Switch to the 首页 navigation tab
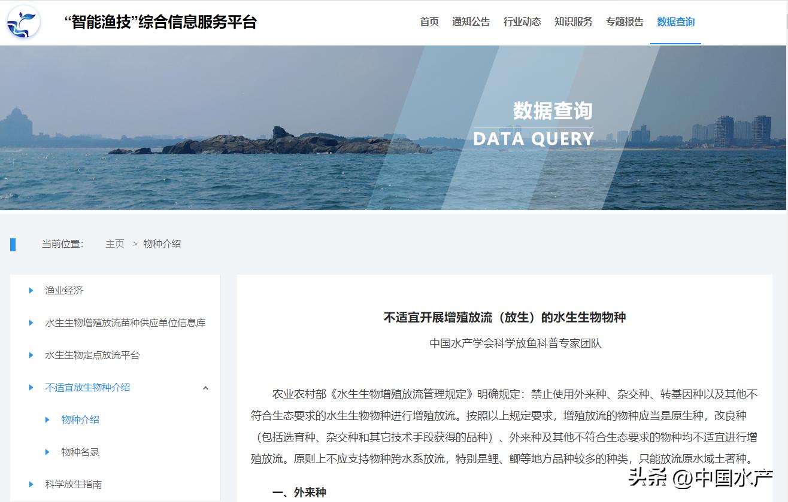 430,22
